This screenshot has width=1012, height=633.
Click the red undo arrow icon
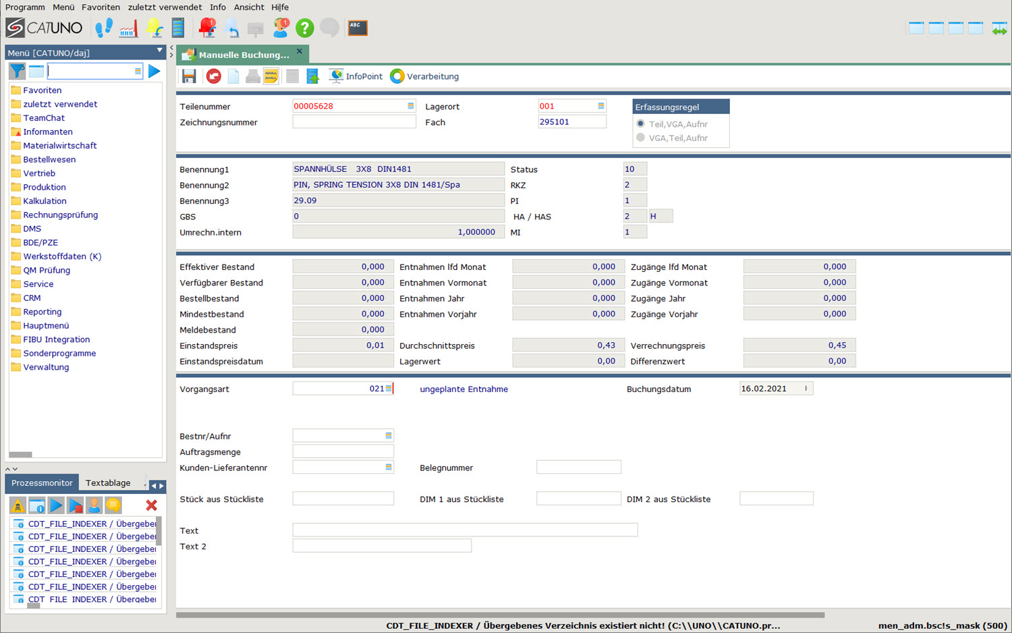pyautogui.click(x=214, y=76)
